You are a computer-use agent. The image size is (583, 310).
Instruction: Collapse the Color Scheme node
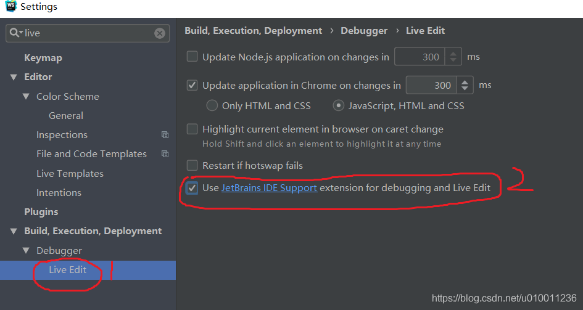[x=26, y=97]
